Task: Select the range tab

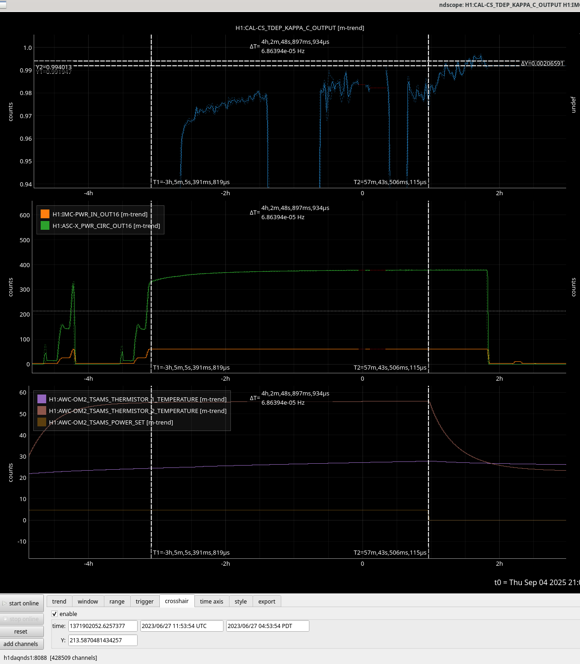Action: pos(117,601)
